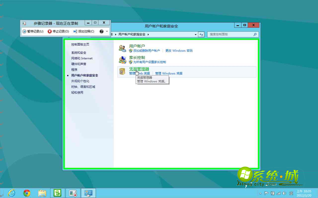
Task: Click 为所有用户设置家长控制 link
Action: click(x=149, y=62)
